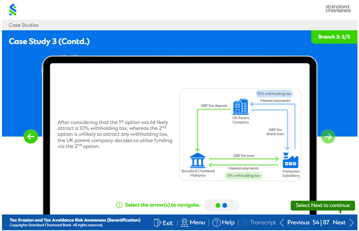Click 'Select the arrow(s) to navigate.' hint

[x=162, y=205]
